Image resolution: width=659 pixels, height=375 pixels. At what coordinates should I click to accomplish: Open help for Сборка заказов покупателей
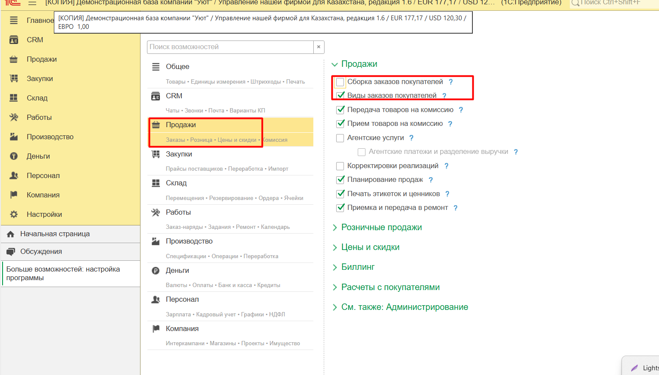click(451, 82)
